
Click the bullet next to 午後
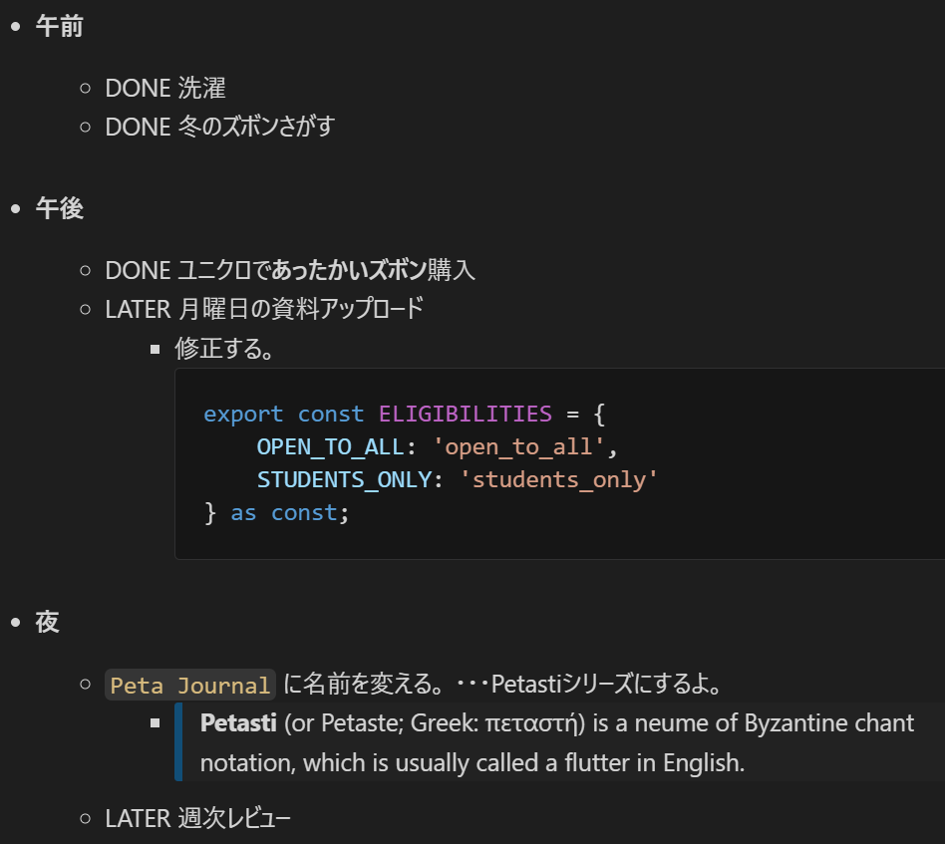pos(16,209)
